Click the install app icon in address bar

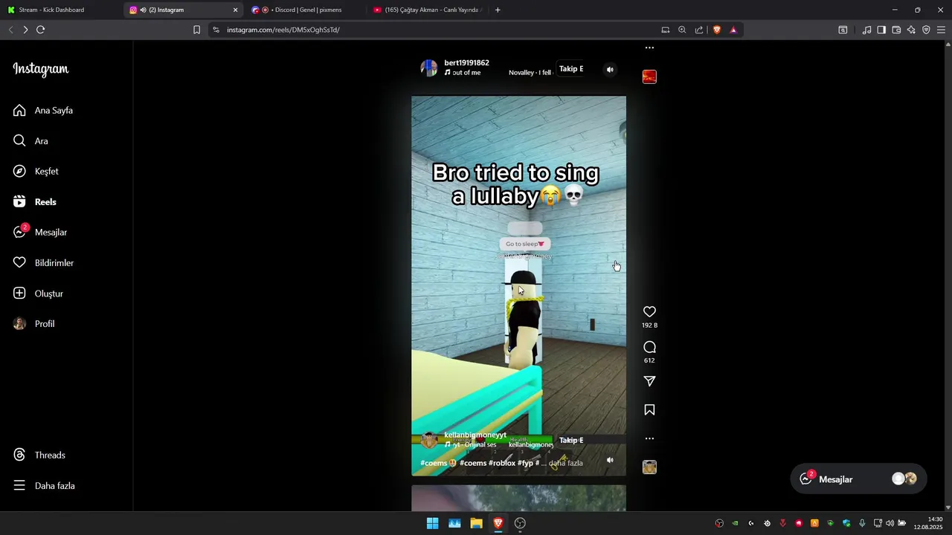(666, 30)
